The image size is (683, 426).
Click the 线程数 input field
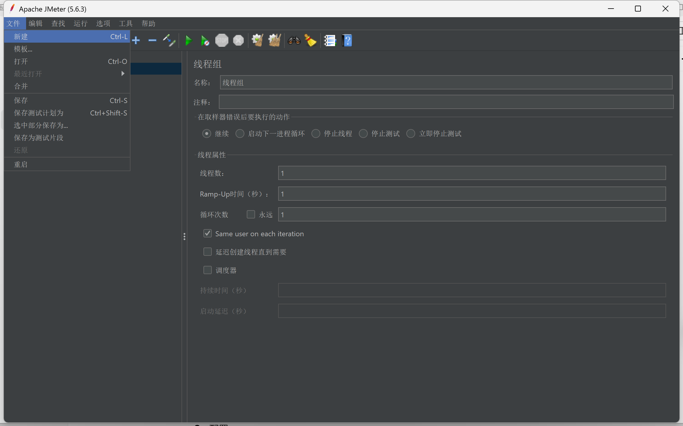[x=472, y=173]
